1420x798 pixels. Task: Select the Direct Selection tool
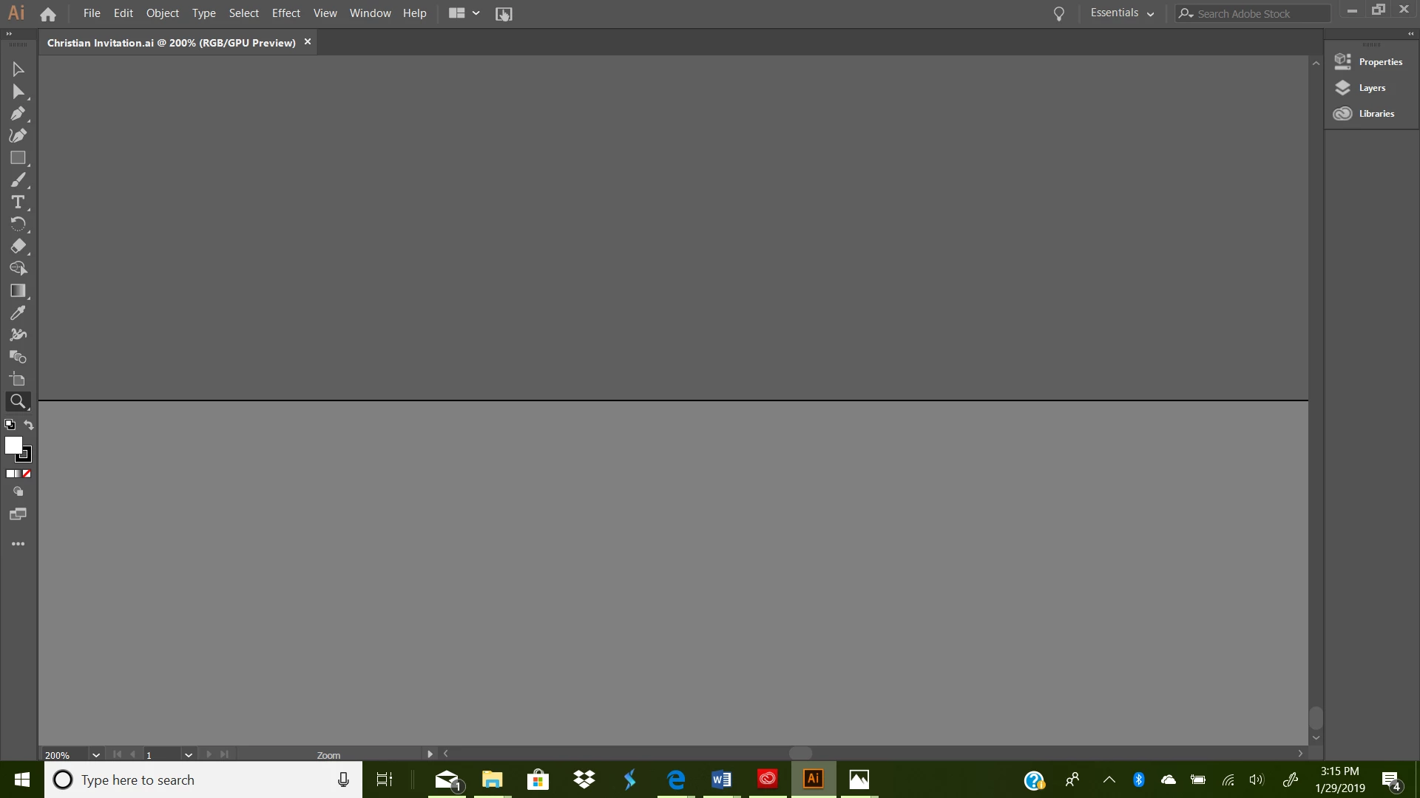(18, 92)
